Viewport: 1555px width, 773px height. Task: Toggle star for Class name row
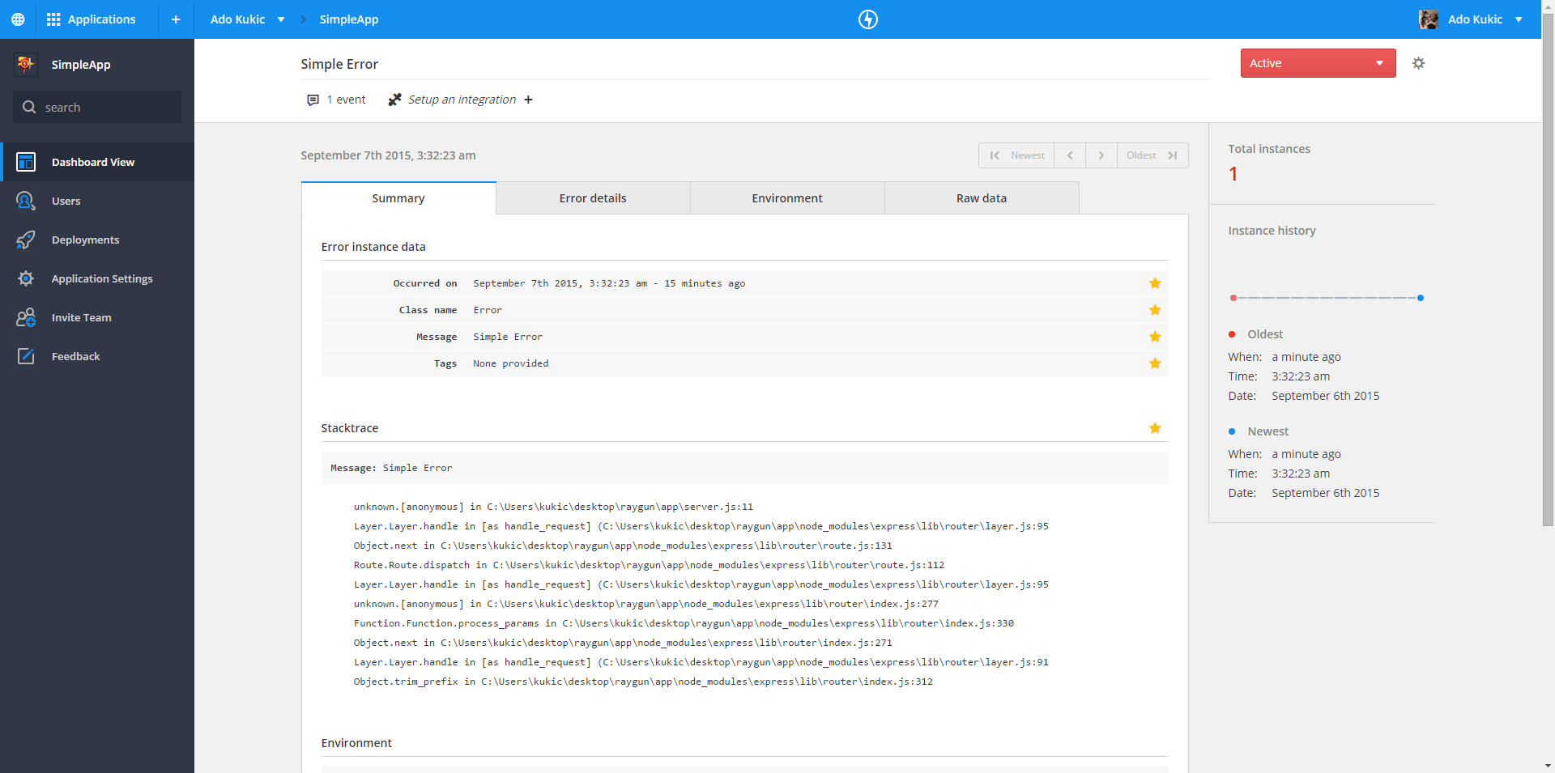pyautogui.click(x=1155, y=310)
